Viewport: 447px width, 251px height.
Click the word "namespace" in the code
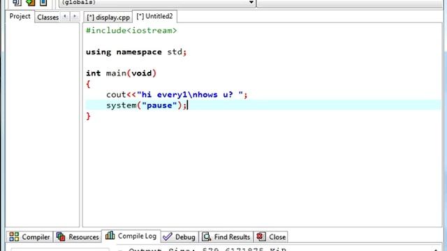[x=139, y=52]
